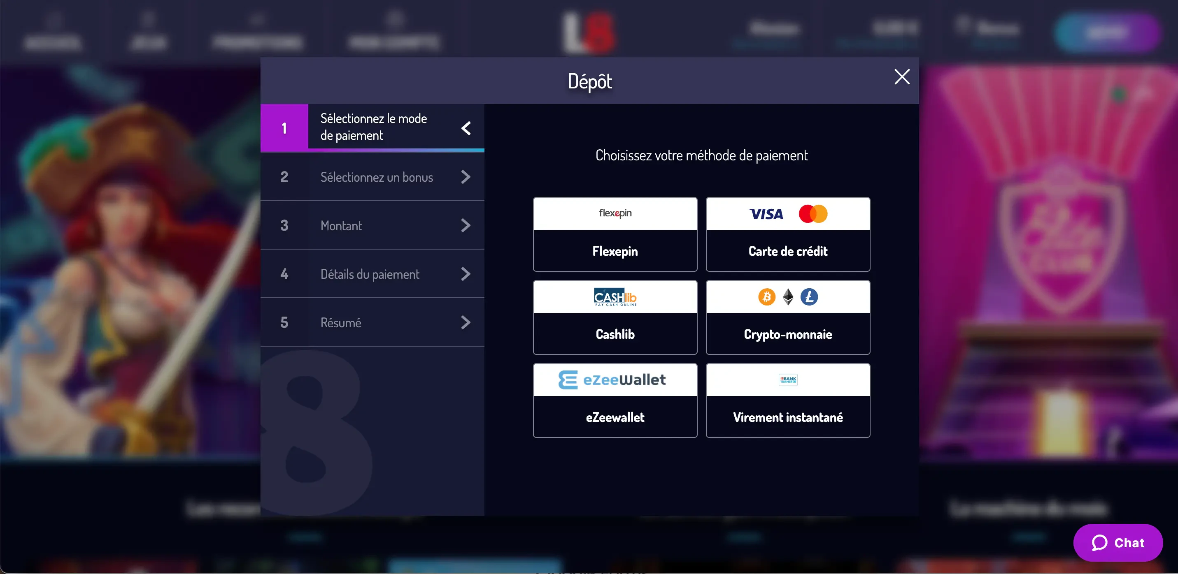Click the CASHlib logo
1178x574 pixels.
pyautogui.click(x=615, y=297)
